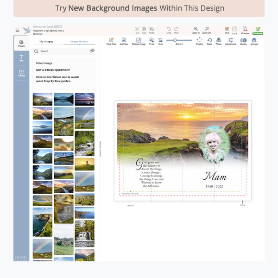Select the Replace Image tool
The height and width of the screenshot is (278, 278).
click(139, 41)
